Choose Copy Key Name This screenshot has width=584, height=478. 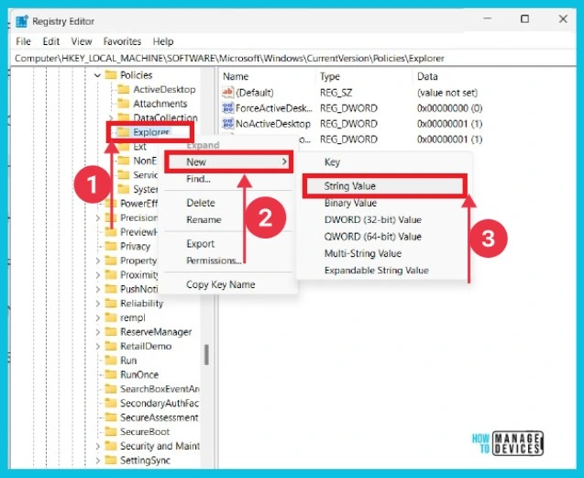point(220,284)
